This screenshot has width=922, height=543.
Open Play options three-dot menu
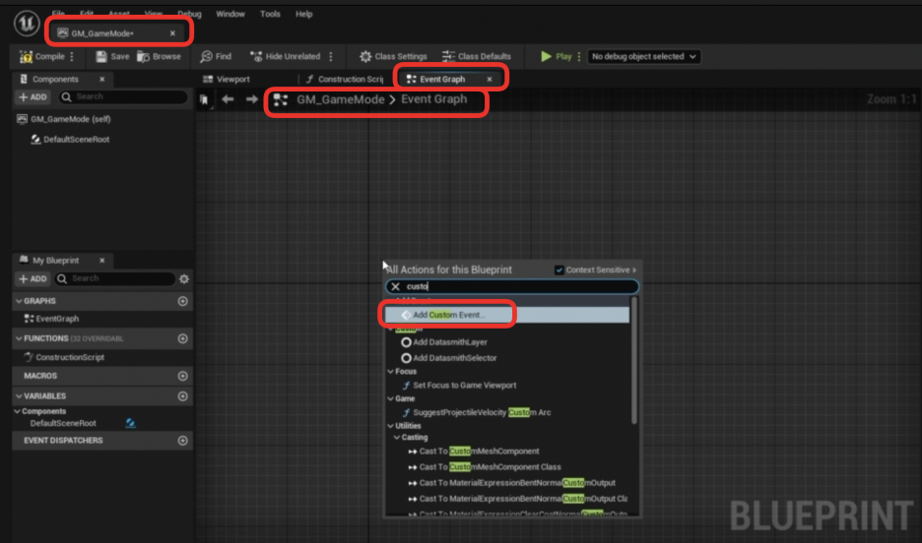click(x=579, y=56)
